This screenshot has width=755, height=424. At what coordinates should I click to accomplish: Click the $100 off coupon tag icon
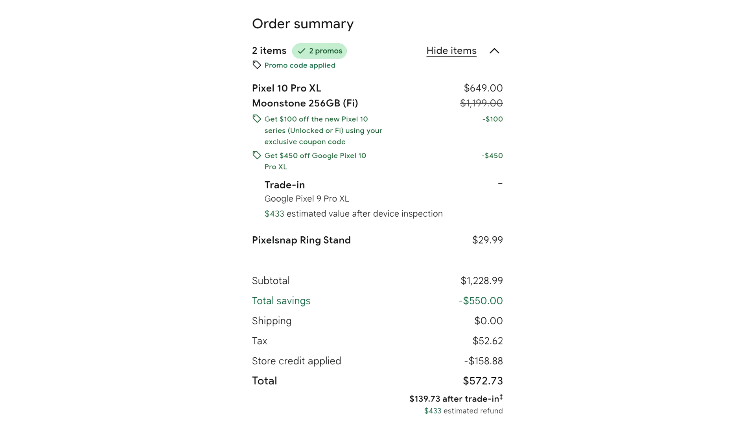pos(257,119)
